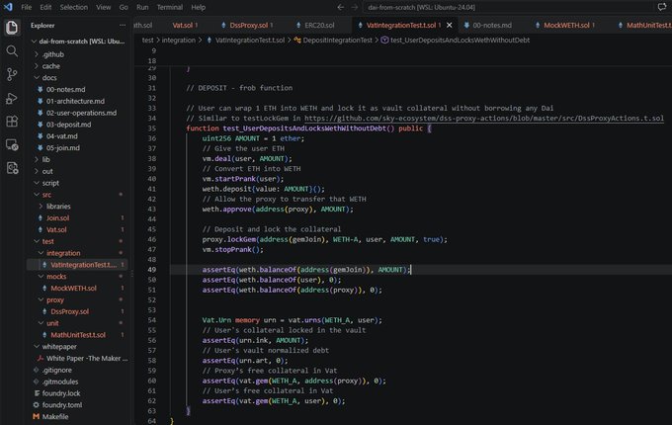Open the Explorer view in activity bar
Screen dimensions: 672x425
tap(12, 28)
